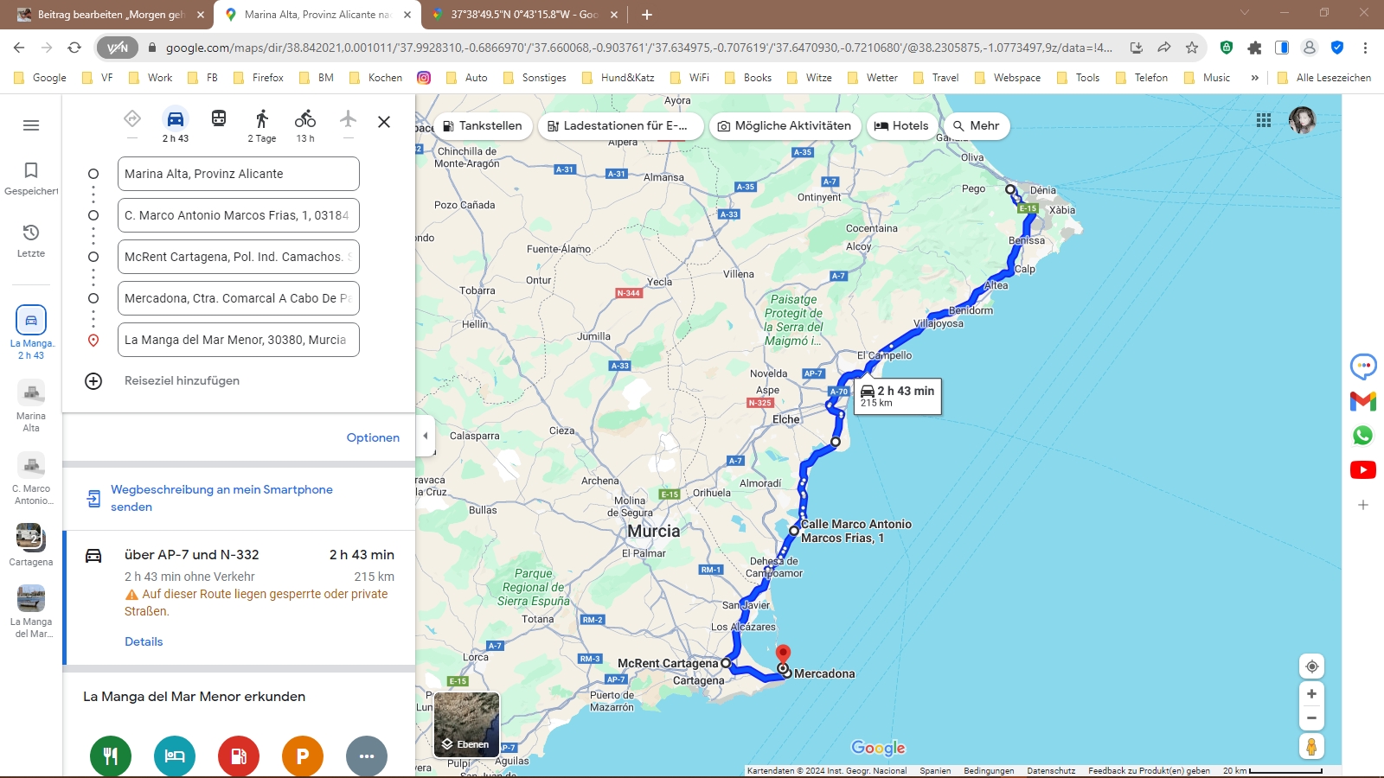Explore gas stations near La Manga
Viewport: 1384px width, 778px height.
click(239, 756)
